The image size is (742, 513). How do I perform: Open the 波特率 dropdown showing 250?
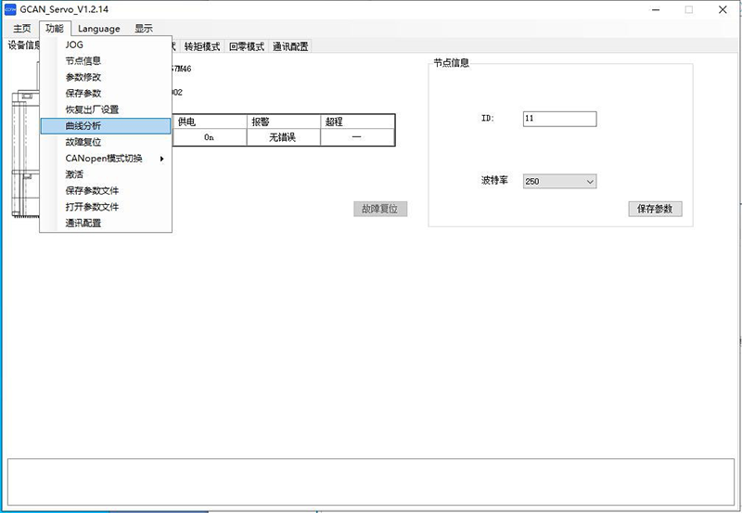tap(559, 182)
